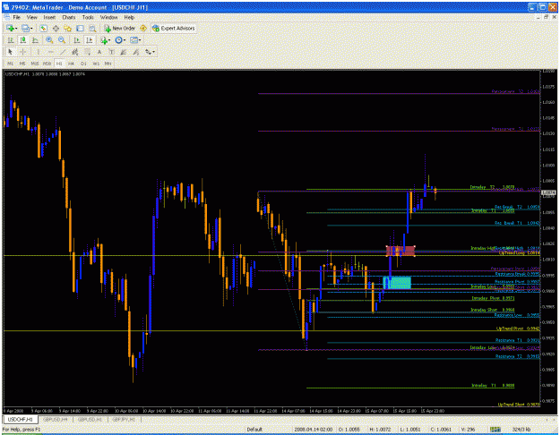Click the price scale on chart's right
560x435 pixels.
click(548, 238)
